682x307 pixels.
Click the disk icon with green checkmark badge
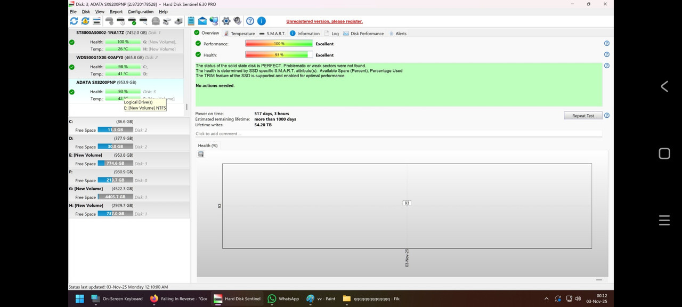pyautogui.click(x=132, y=21)
